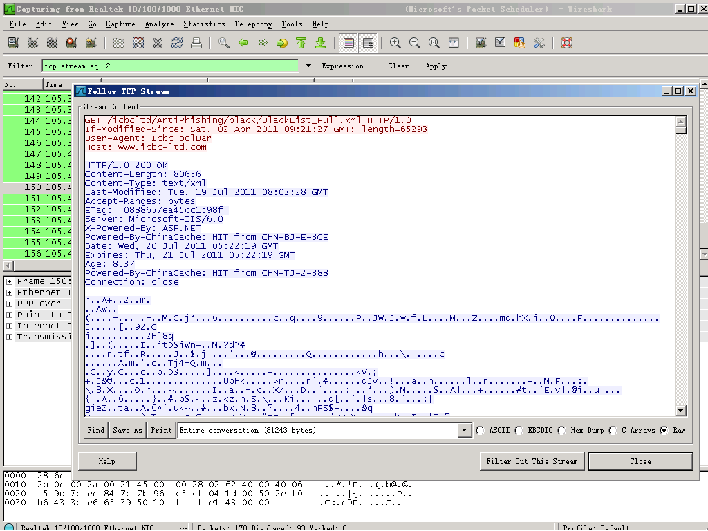Image resolution: width=708 pixels, height=531 pixels.
Task: Select Hex Dump display format
Action: coord(561,430)
